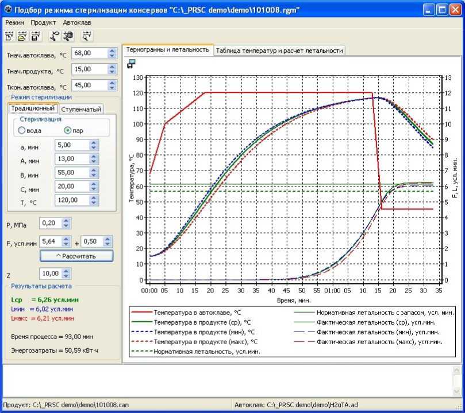Open the Автоклав menu

pyautogui.click(x=76, y=23)
